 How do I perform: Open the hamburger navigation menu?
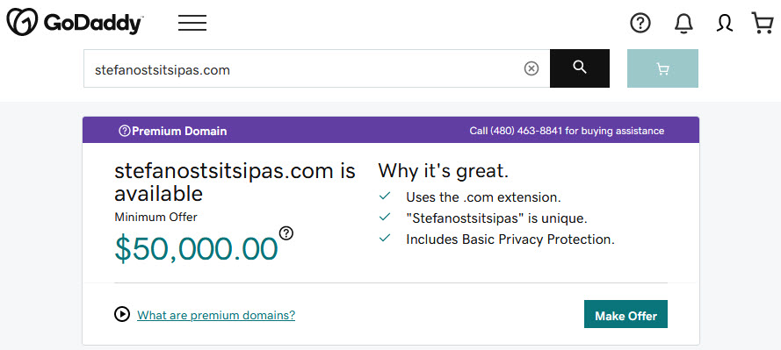[192, 23]
